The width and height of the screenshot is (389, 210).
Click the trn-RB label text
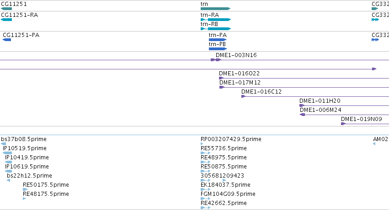click(x=209, y=24)
